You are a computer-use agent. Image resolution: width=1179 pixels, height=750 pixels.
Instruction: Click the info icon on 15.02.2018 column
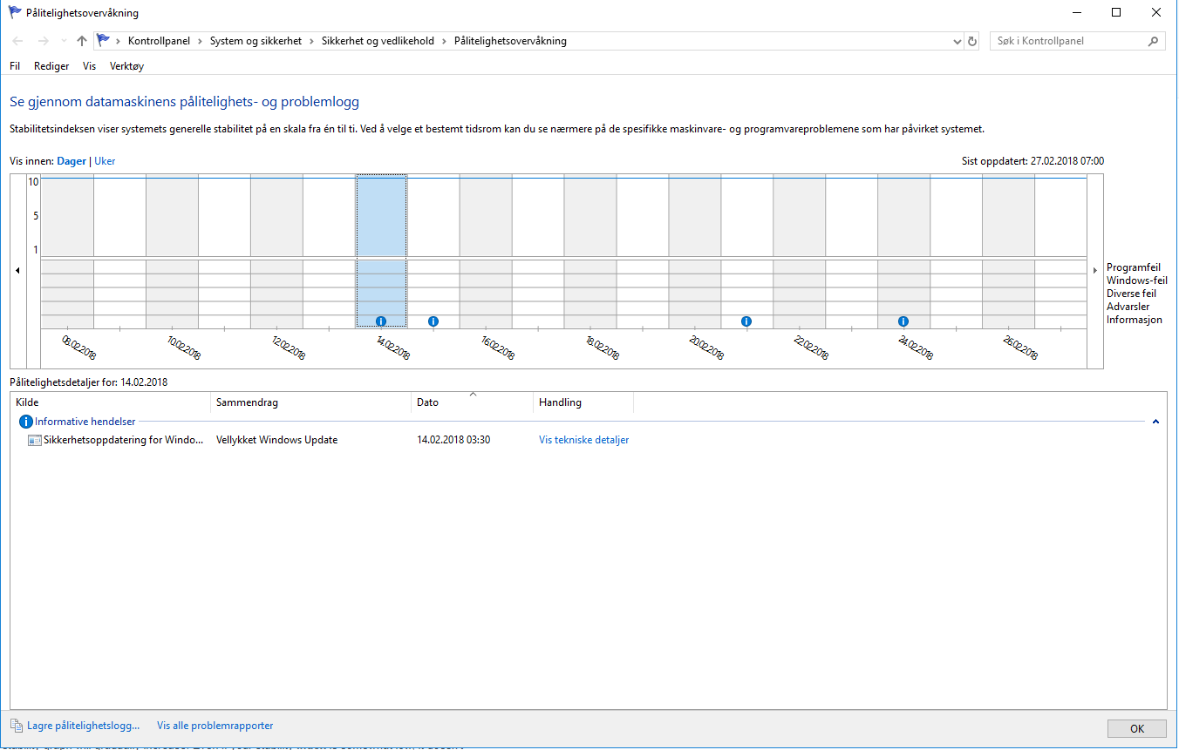click(x=433, y=321)
